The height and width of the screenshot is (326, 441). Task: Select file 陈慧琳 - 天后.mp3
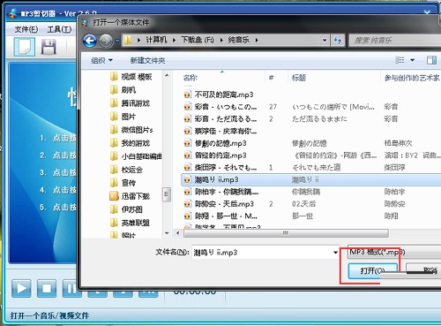tap(224, 204)
